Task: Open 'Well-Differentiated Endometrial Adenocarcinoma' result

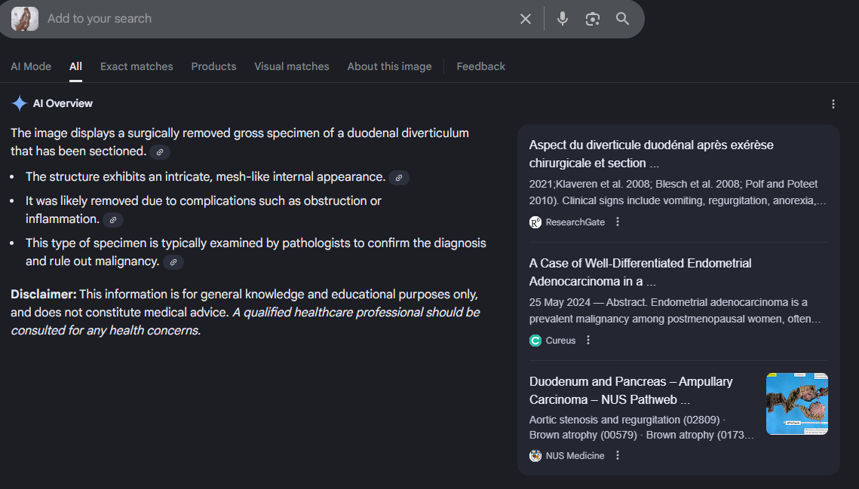Action: point(640,272)
